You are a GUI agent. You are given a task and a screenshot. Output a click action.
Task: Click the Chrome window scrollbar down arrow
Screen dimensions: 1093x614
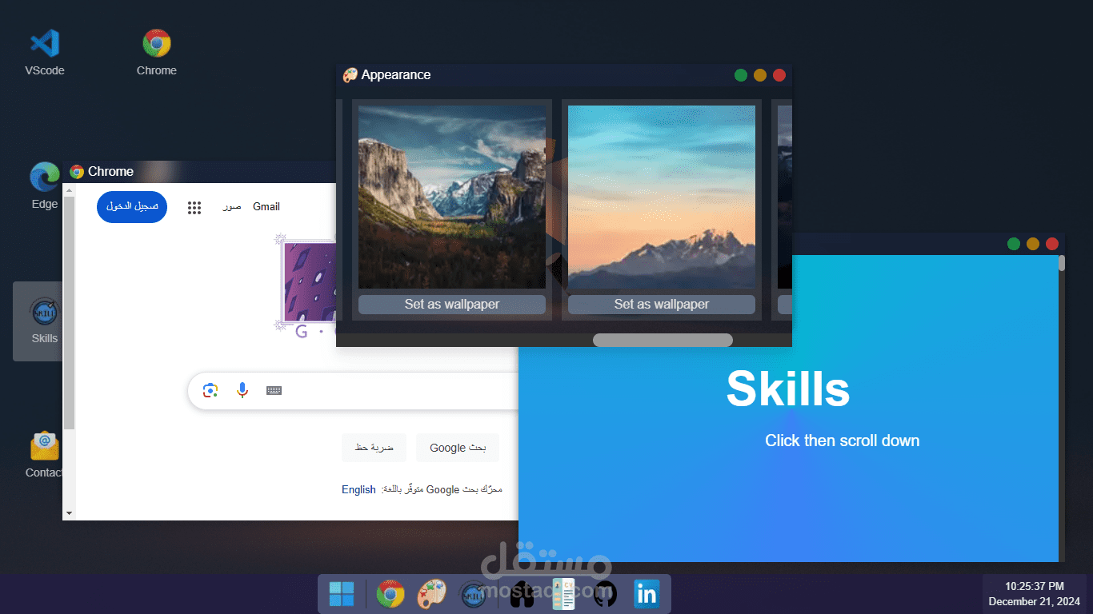[69, 513]
